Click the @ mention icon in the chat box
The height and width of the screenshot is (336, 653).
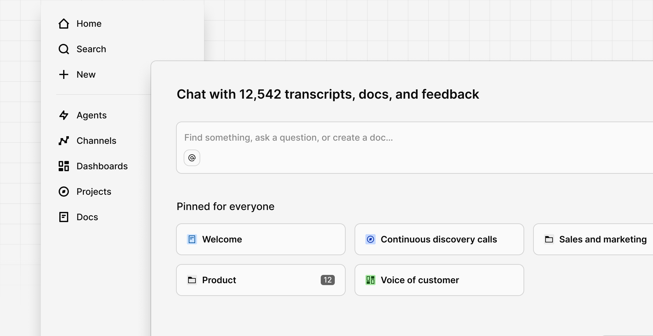pyautogui.click(x=192, y=157)
